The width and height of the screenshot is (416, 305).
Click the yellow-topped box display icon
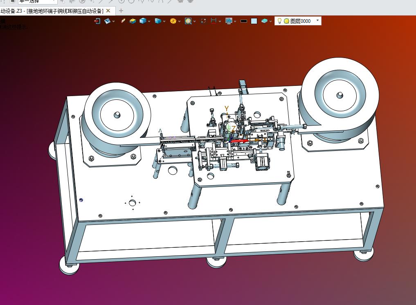pos(133,21)
